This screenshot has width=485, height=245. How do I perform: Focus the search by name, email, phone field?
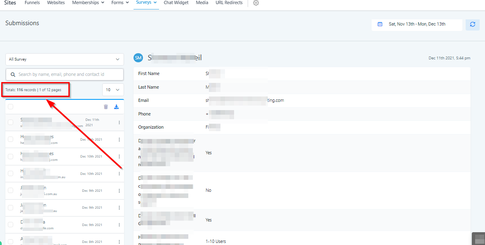[x=65, y=74]
